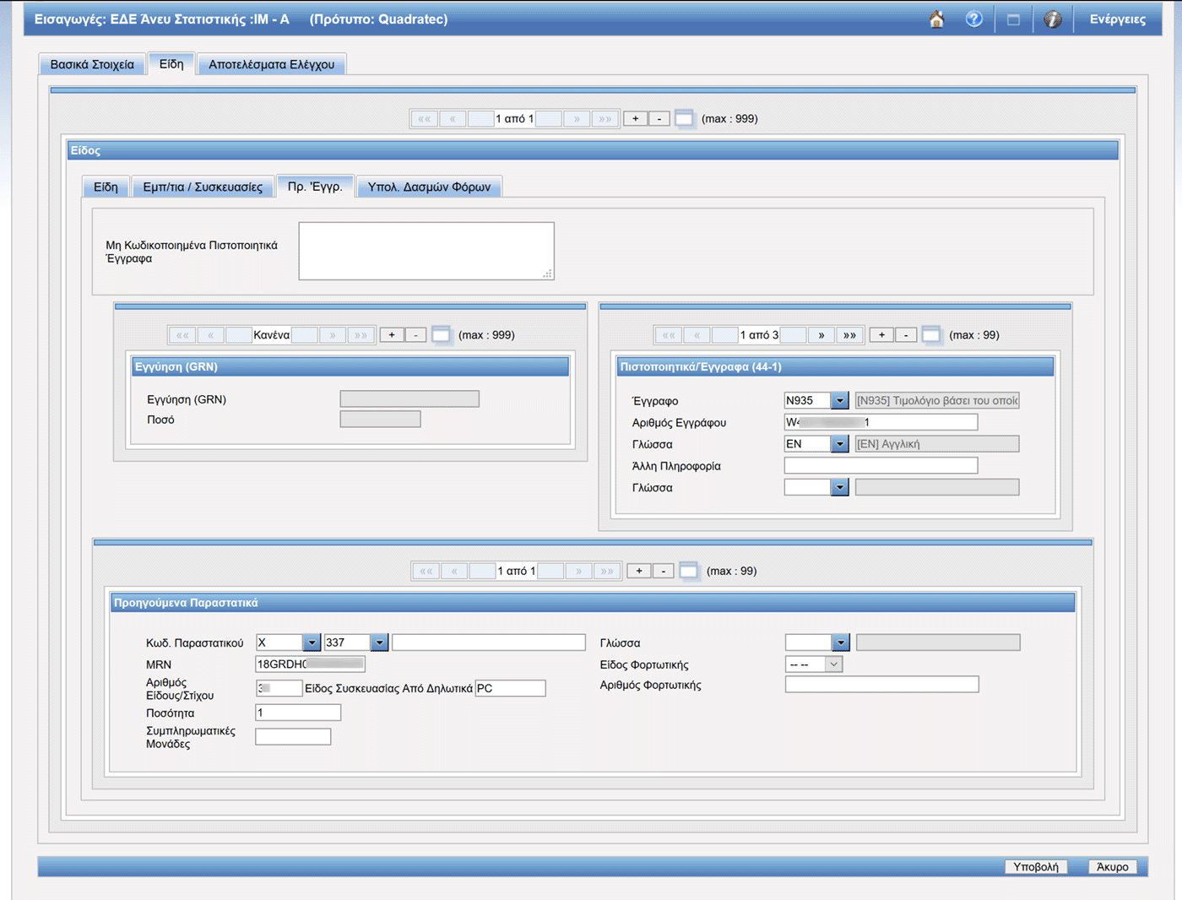The width and height of the screenshot is (1182, 900).
Task: Remove Εγγύηση (GRN) record with minus button
Action: point(415,335)
